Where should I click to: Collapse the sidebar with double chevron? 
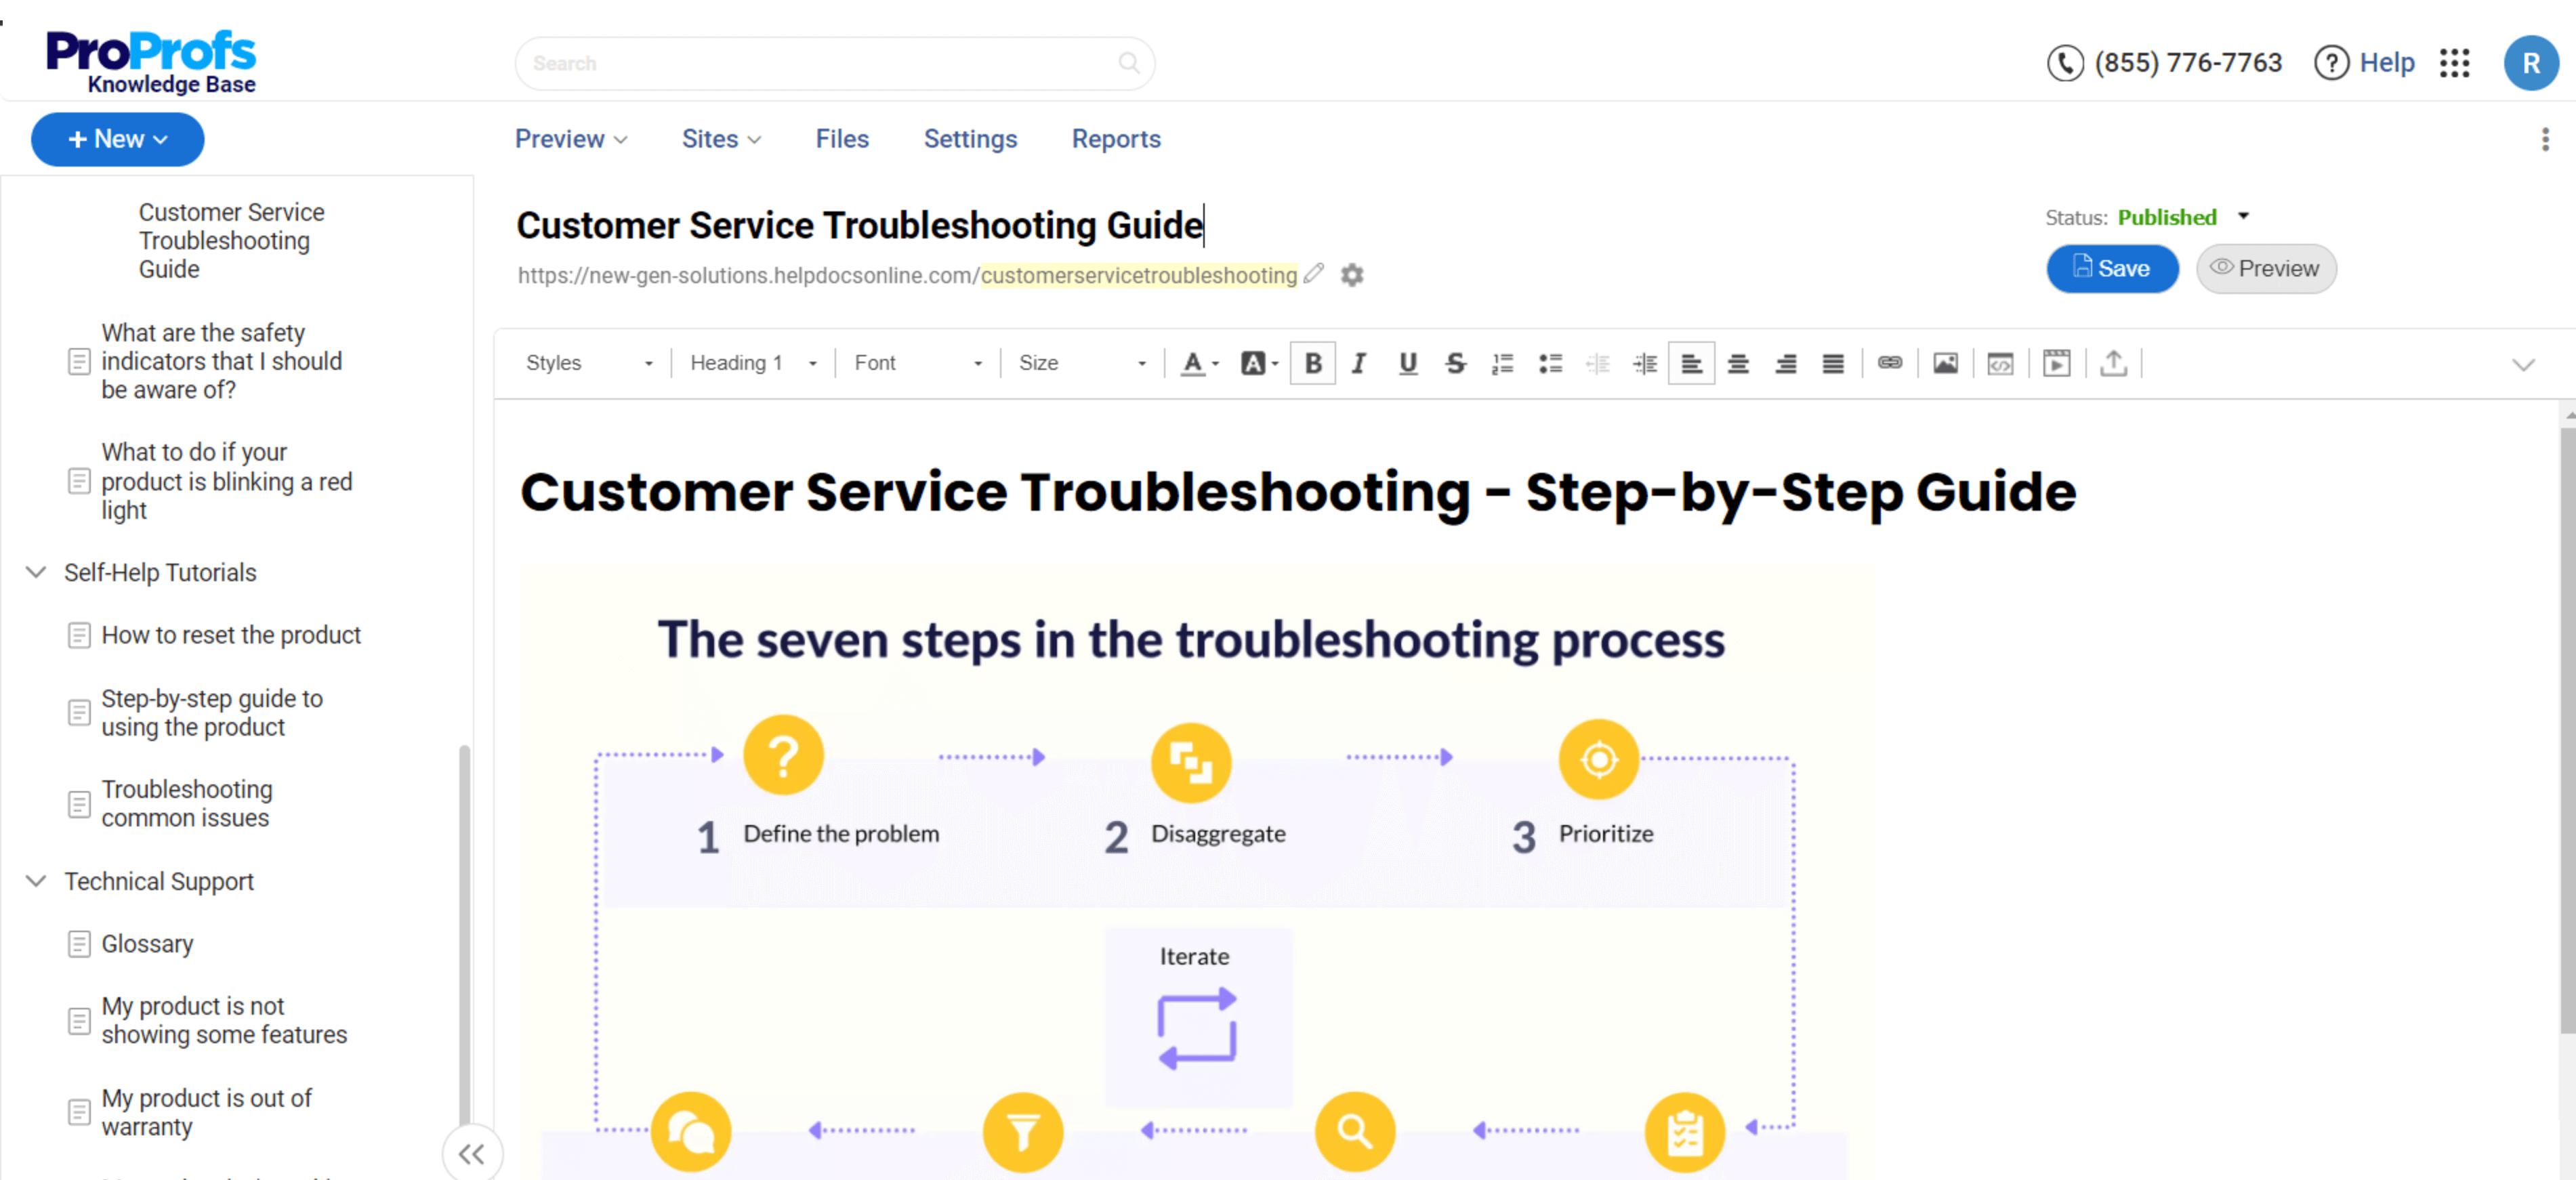pos(471,1154)
